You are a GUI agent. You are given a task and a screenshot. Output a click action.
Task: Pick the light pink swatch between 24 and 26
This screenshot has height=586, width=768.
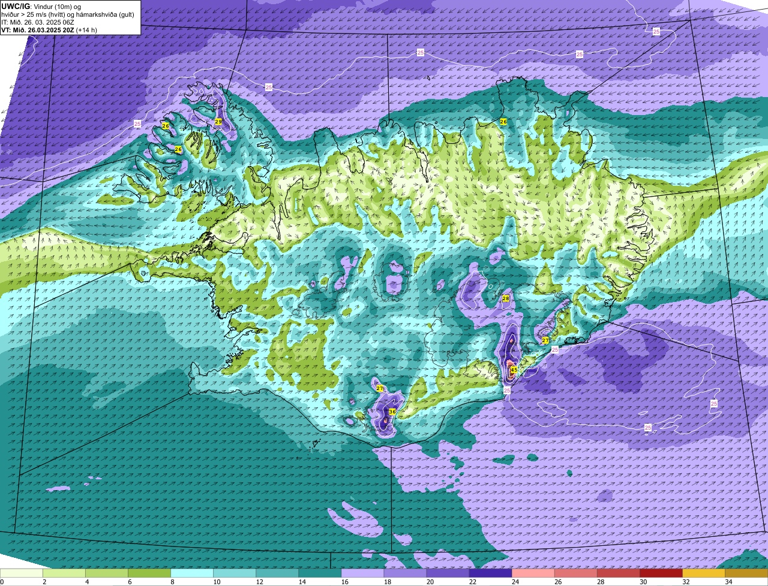(x=533, y=573)
